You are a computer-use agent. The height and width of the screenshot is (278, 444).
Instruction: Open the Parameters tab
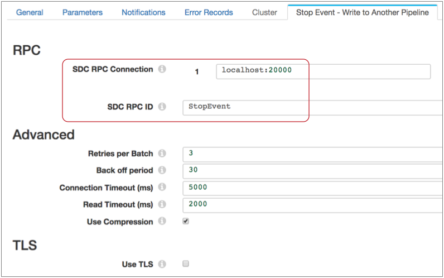click(x=82, y=12)
